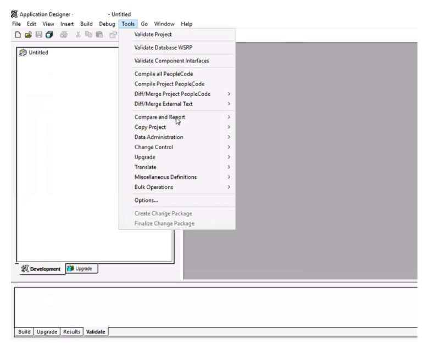The image size is (423, 350).
Task: Select the Results output tab
Action: tap(72, 332)
